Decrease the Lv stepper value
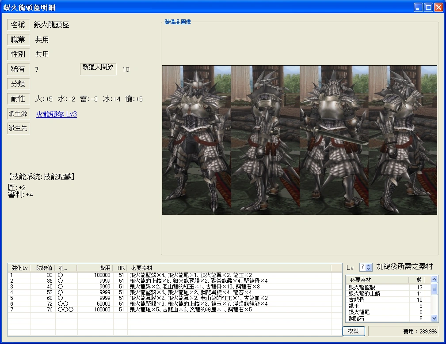 point(369,269)
